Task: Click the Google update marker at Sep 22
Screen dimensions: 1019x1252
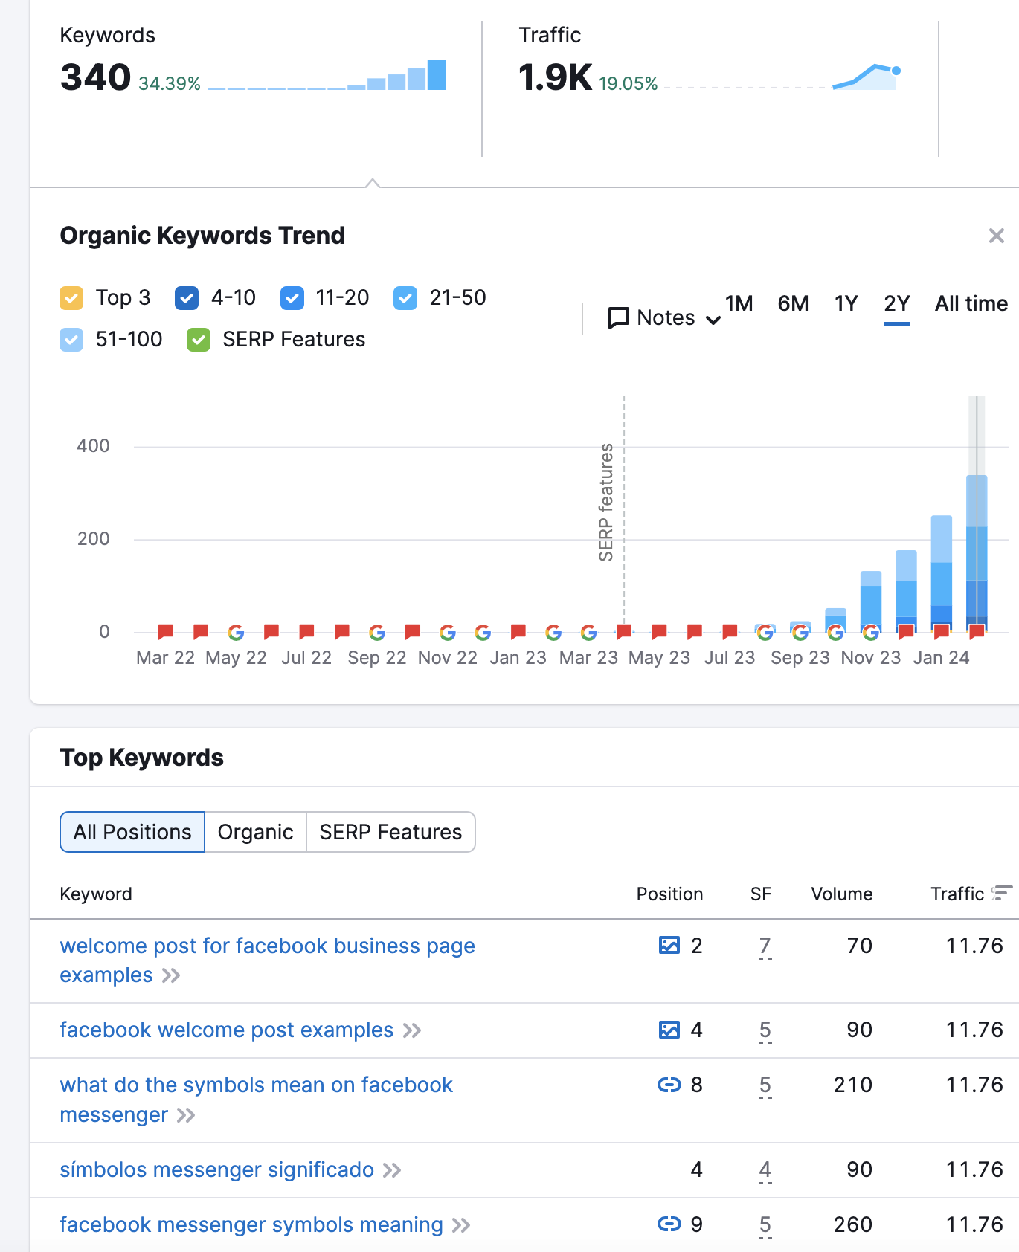Action: 377,633
